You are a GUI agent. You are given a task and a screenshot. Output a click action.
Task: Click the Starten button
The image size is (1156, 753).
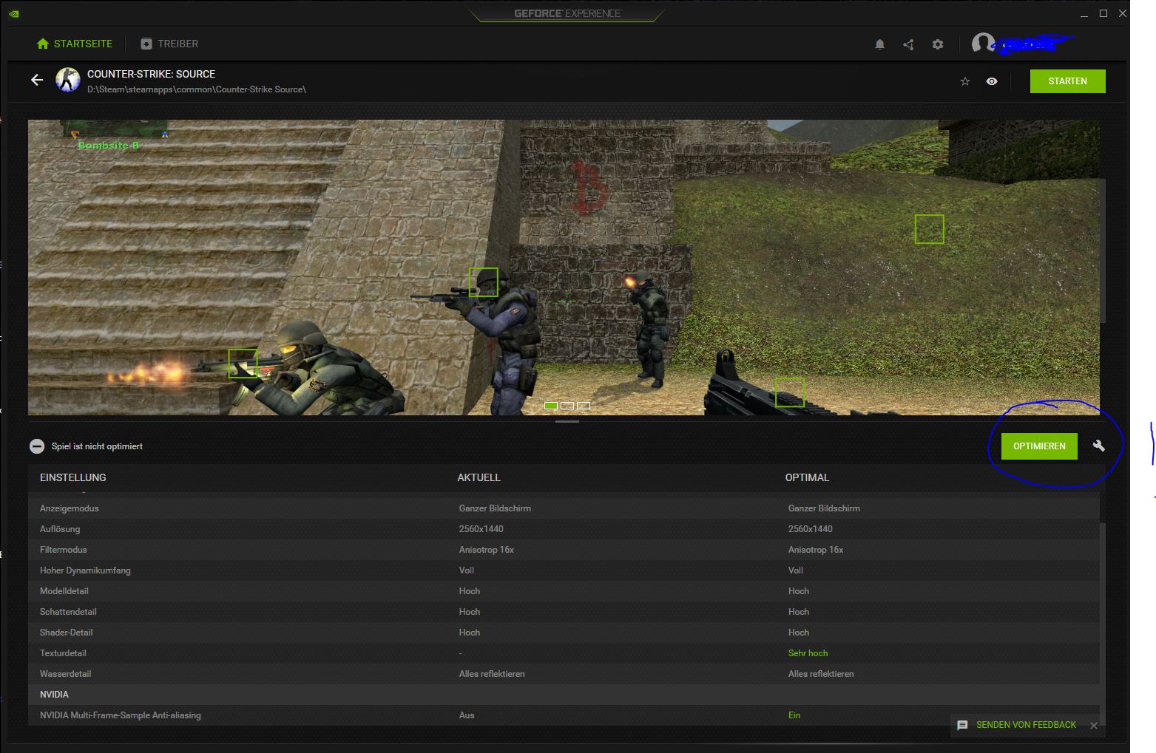tap(1067, 81)
